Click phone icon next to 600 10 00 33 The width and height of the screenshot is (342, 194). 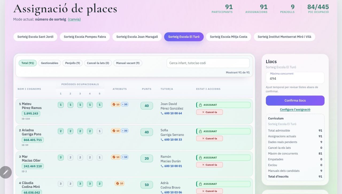(162, 140)
